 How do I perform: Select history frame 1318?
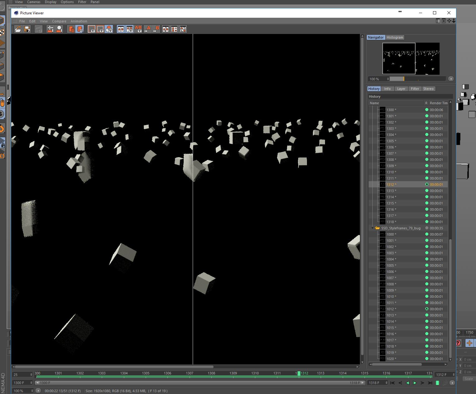tap(408, 222)
